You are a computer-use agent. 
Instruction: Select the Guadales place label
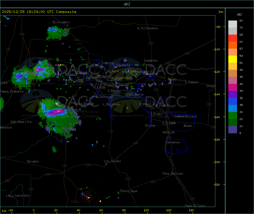pos(151,60)
